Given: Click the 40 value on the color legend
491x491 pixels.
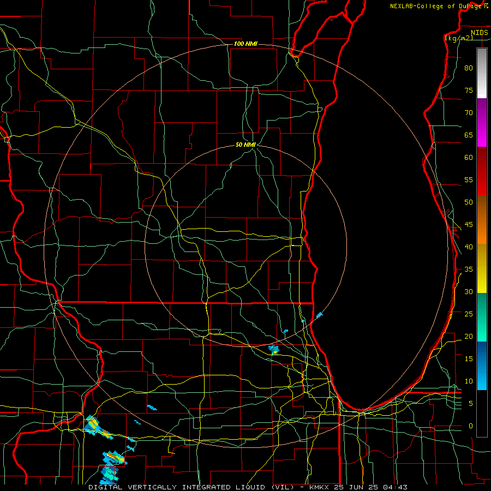Looking at the screenshot, I should click(x=469, y=247).
